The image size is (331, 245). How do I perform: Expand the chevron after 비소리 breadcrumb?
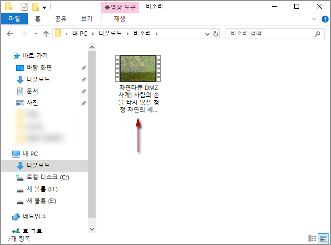point(156,34)
